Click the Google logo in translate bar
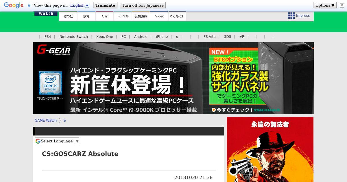The height and width of the screenshot is (182, 347). tap(14, 5)
